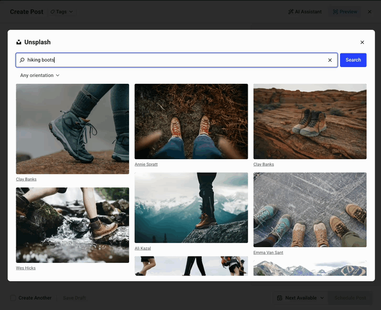Open Ali Kazal author link
The image size is (381, 310).
143,248
